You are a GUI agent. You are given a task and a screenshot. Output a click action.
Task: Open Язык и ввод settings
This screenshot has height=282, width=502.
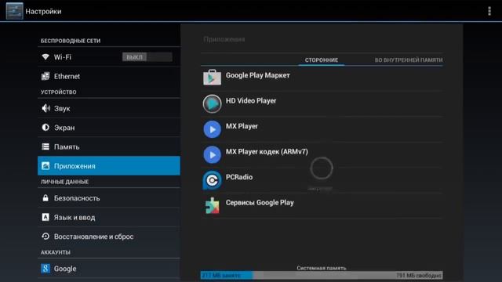click(109, 218)
